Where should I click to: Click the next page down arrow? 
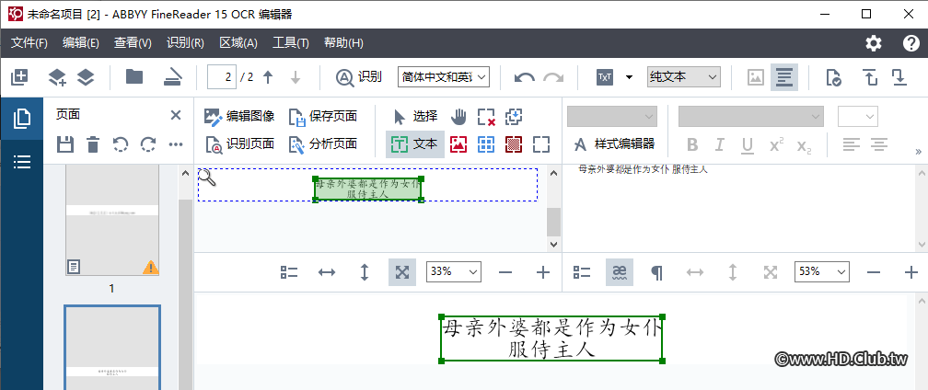[x=296, y=77]
